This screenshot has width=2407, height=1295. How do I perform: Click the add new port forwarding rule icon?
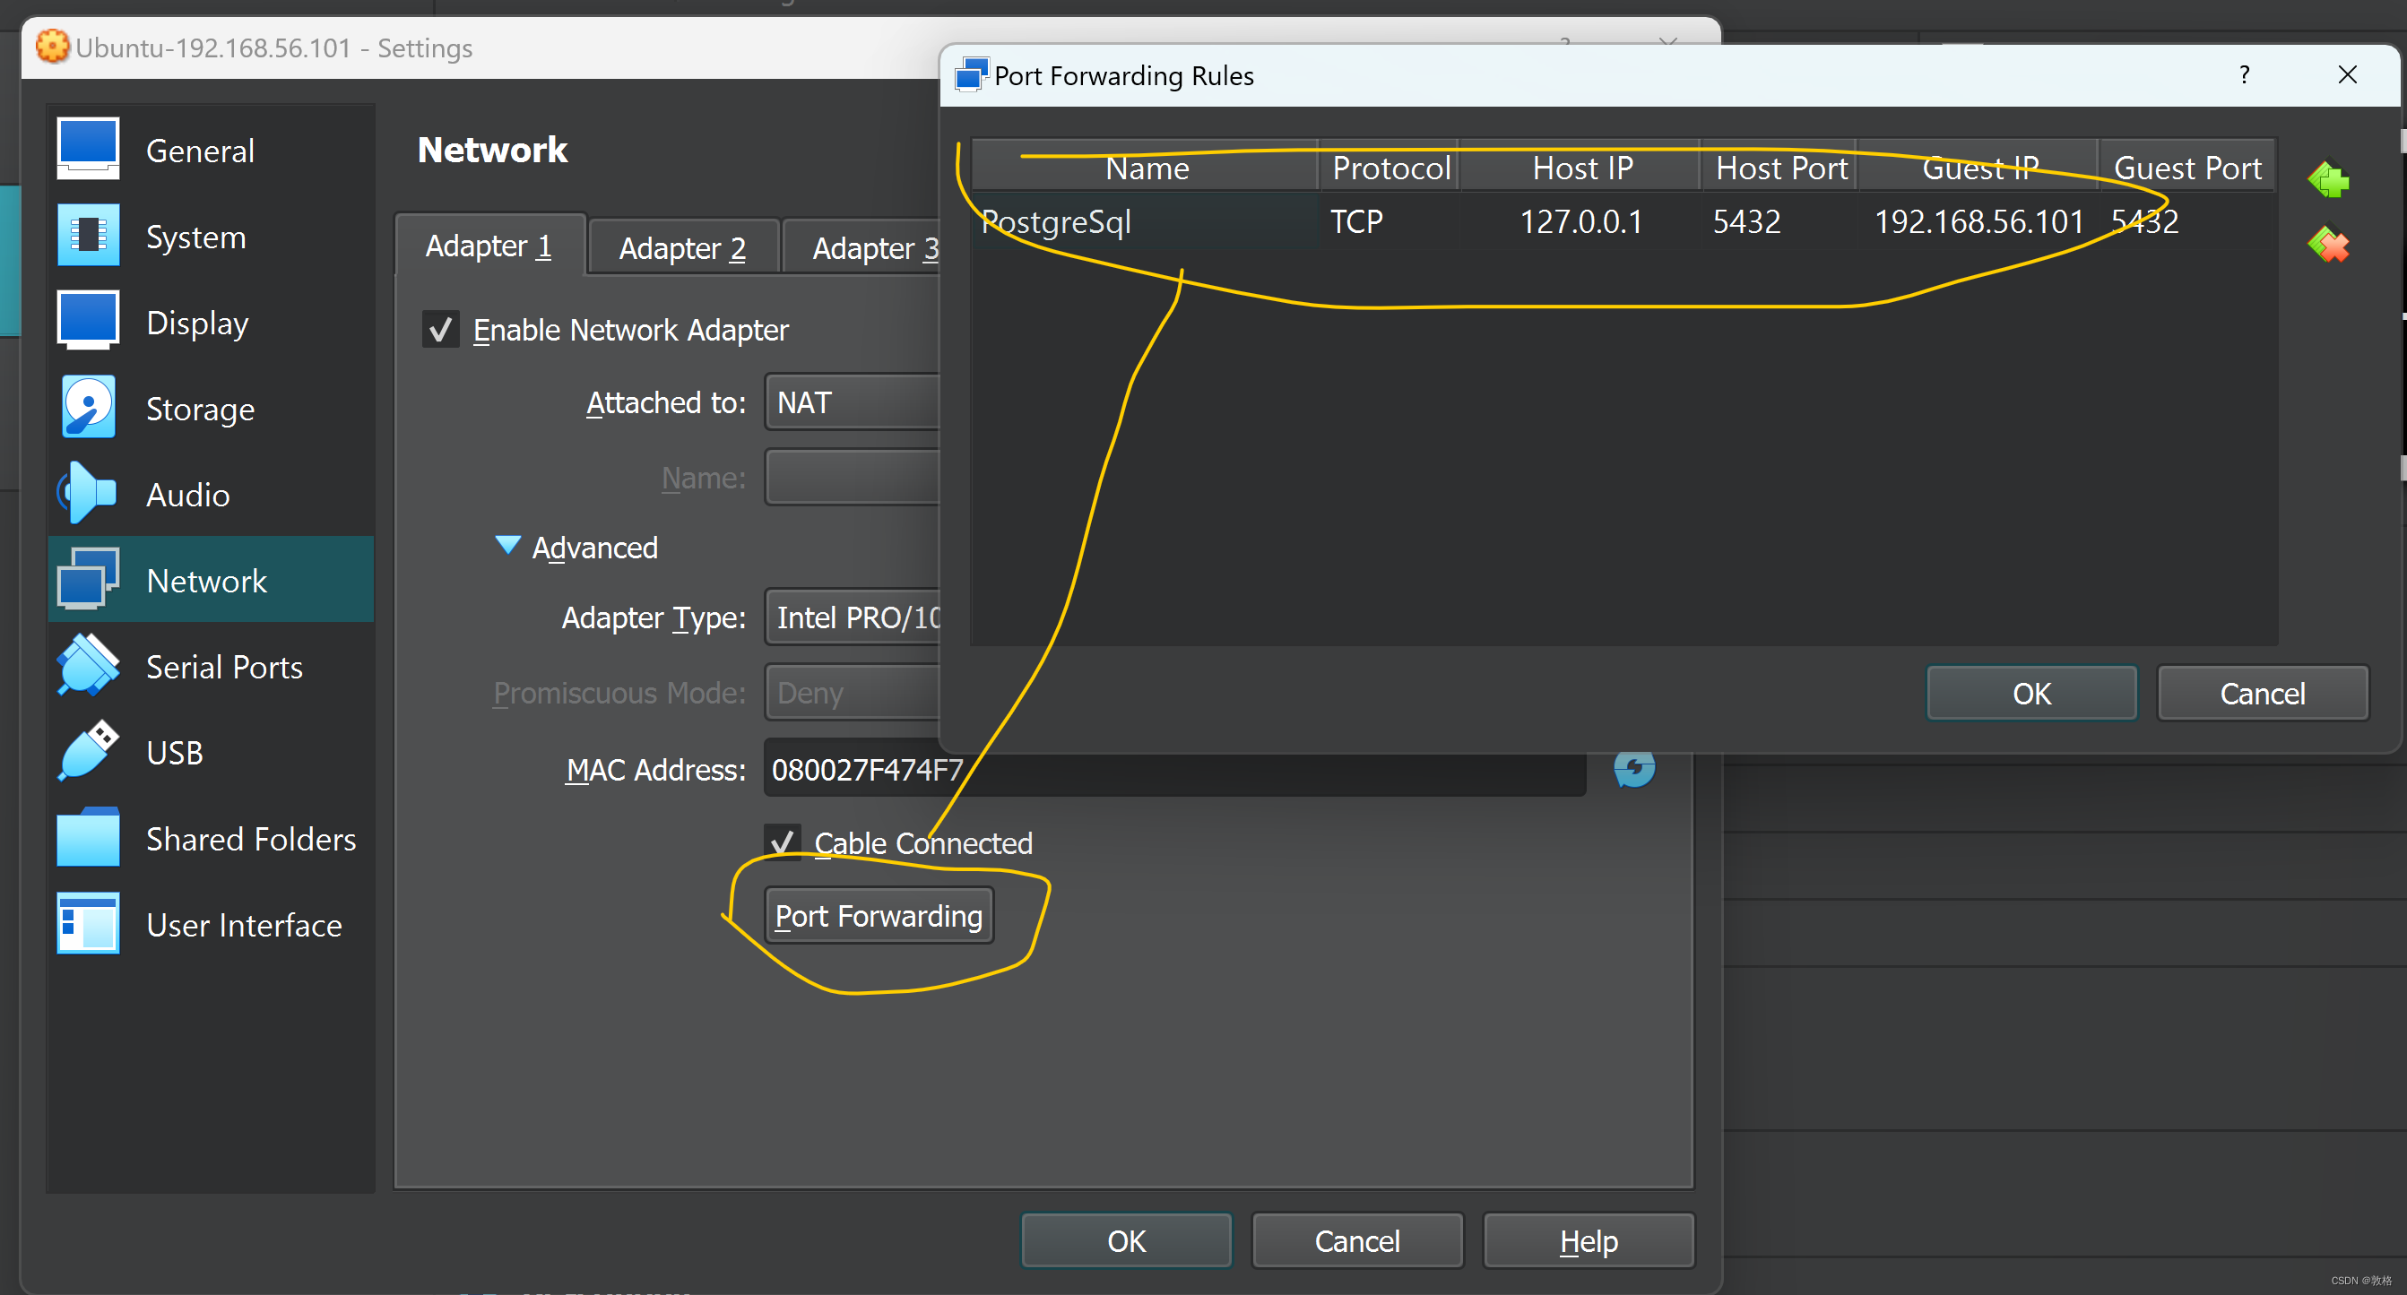tap(2327, 179)
